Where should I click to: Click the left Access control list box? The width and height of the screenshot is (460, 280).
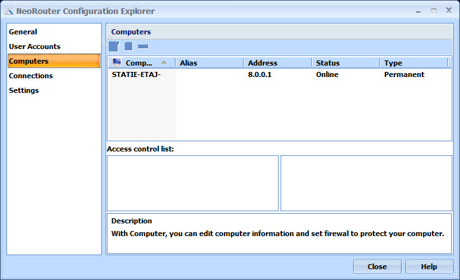pos(193,183)
